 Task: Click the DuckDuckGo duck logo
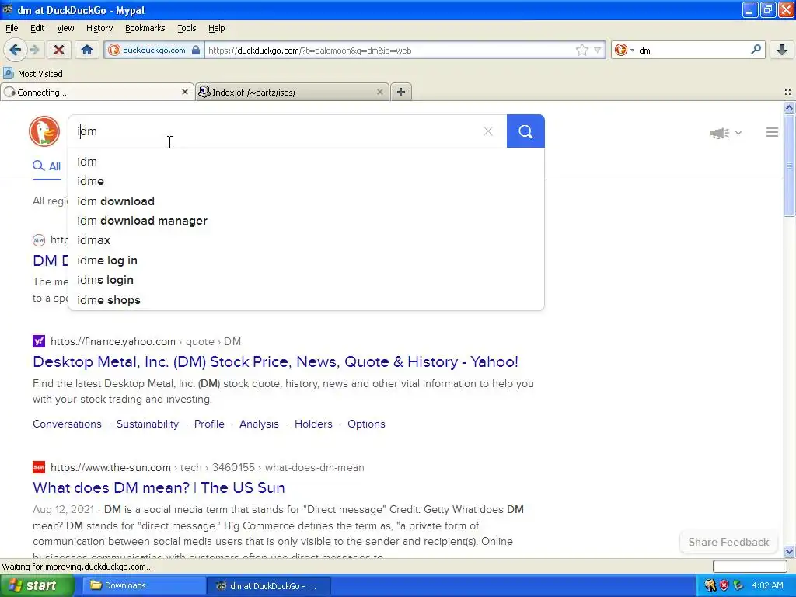coord(44,131)
